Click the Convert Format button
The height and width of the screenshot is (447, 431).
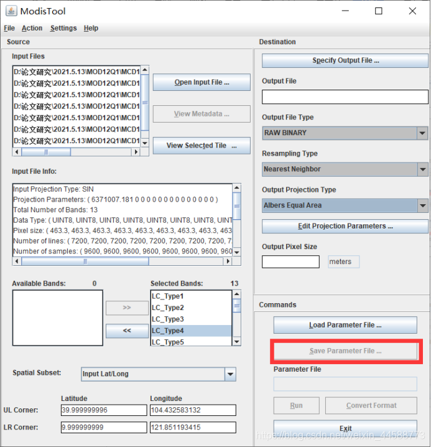tap(371, 406)
